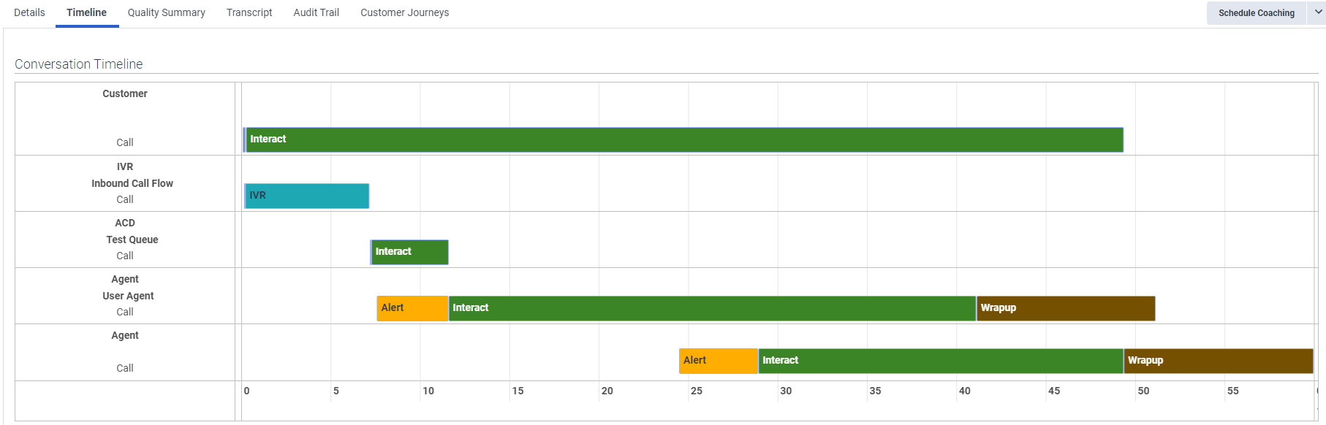Expand the Schedule Coaching dropdown arrow

1317,12
